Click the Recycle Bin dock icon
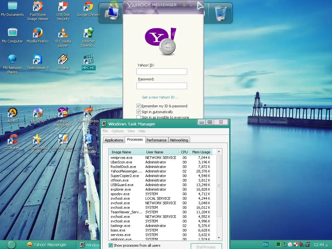Image resolution: width=332 pixels, height=249 pixels. 220,13
